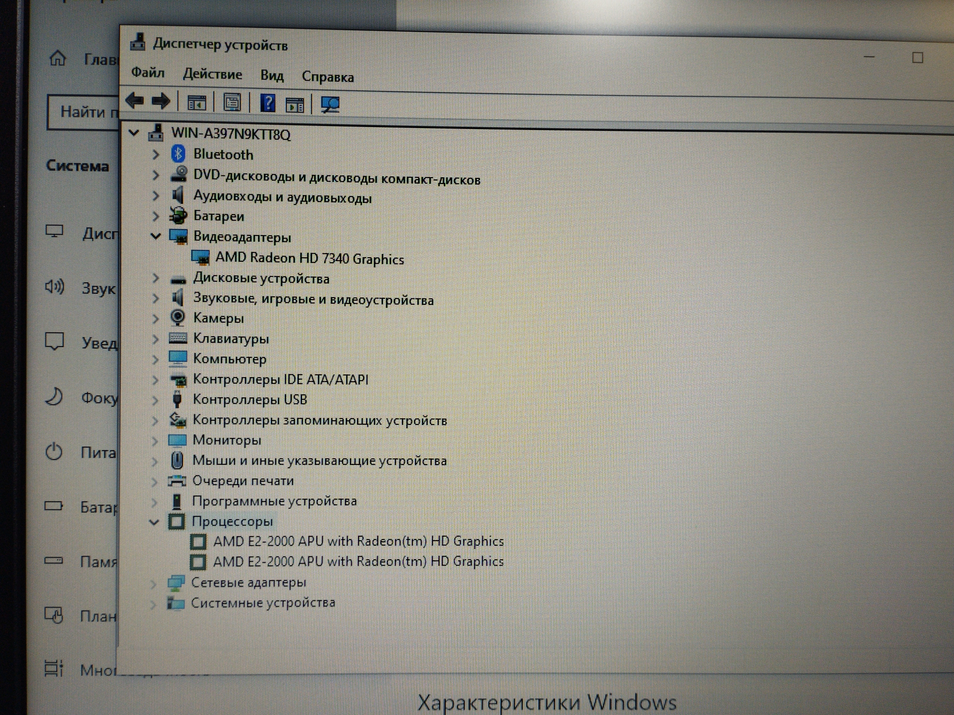The width and height of the screenshot is (954, 715).
Task: Click the blue Help question mark icon
Action: [x=268, y=103]
